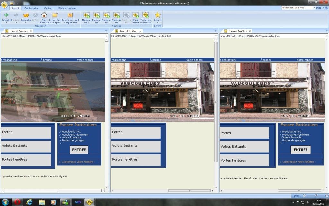Click Portes button in middle pane
This screenshot has width=329, height=206.
point(136,132)
